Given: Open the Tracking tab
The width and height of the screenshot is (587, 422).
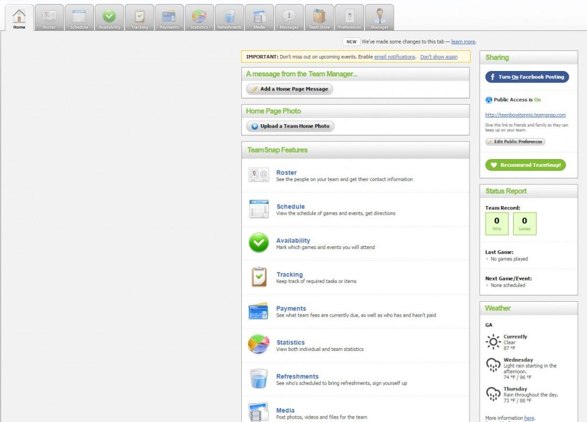Looking at the screenshot, I should pyautogui.click(x=139, y=18).
